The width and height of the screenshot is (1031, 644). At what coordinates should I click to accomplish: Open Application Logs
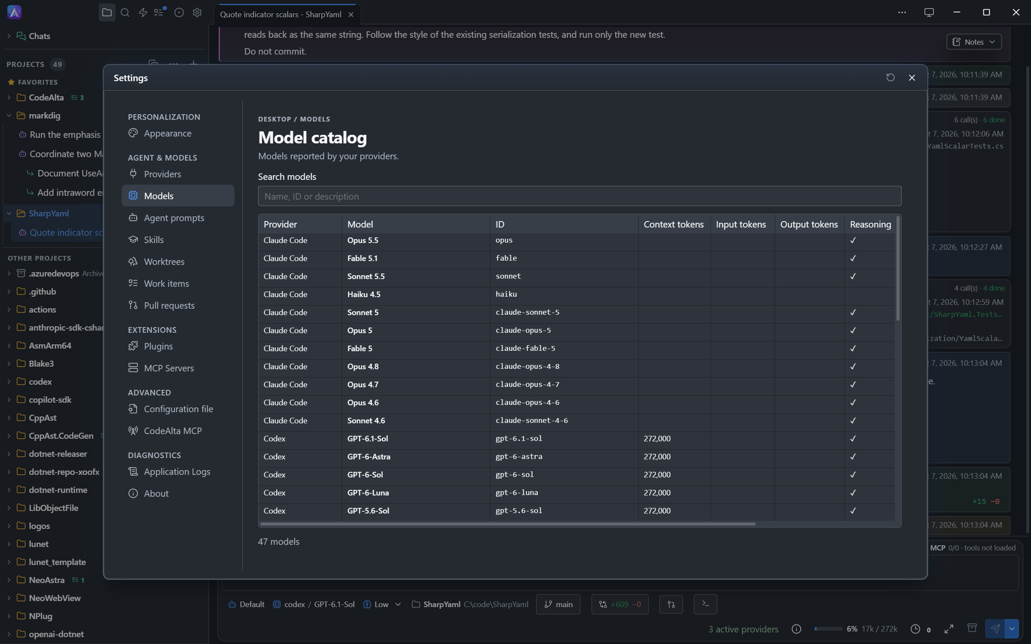178,471
